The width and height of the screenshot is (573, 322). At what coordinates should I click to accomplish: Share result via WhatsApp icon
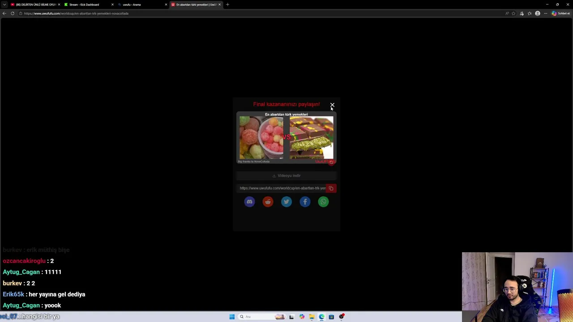323,202
